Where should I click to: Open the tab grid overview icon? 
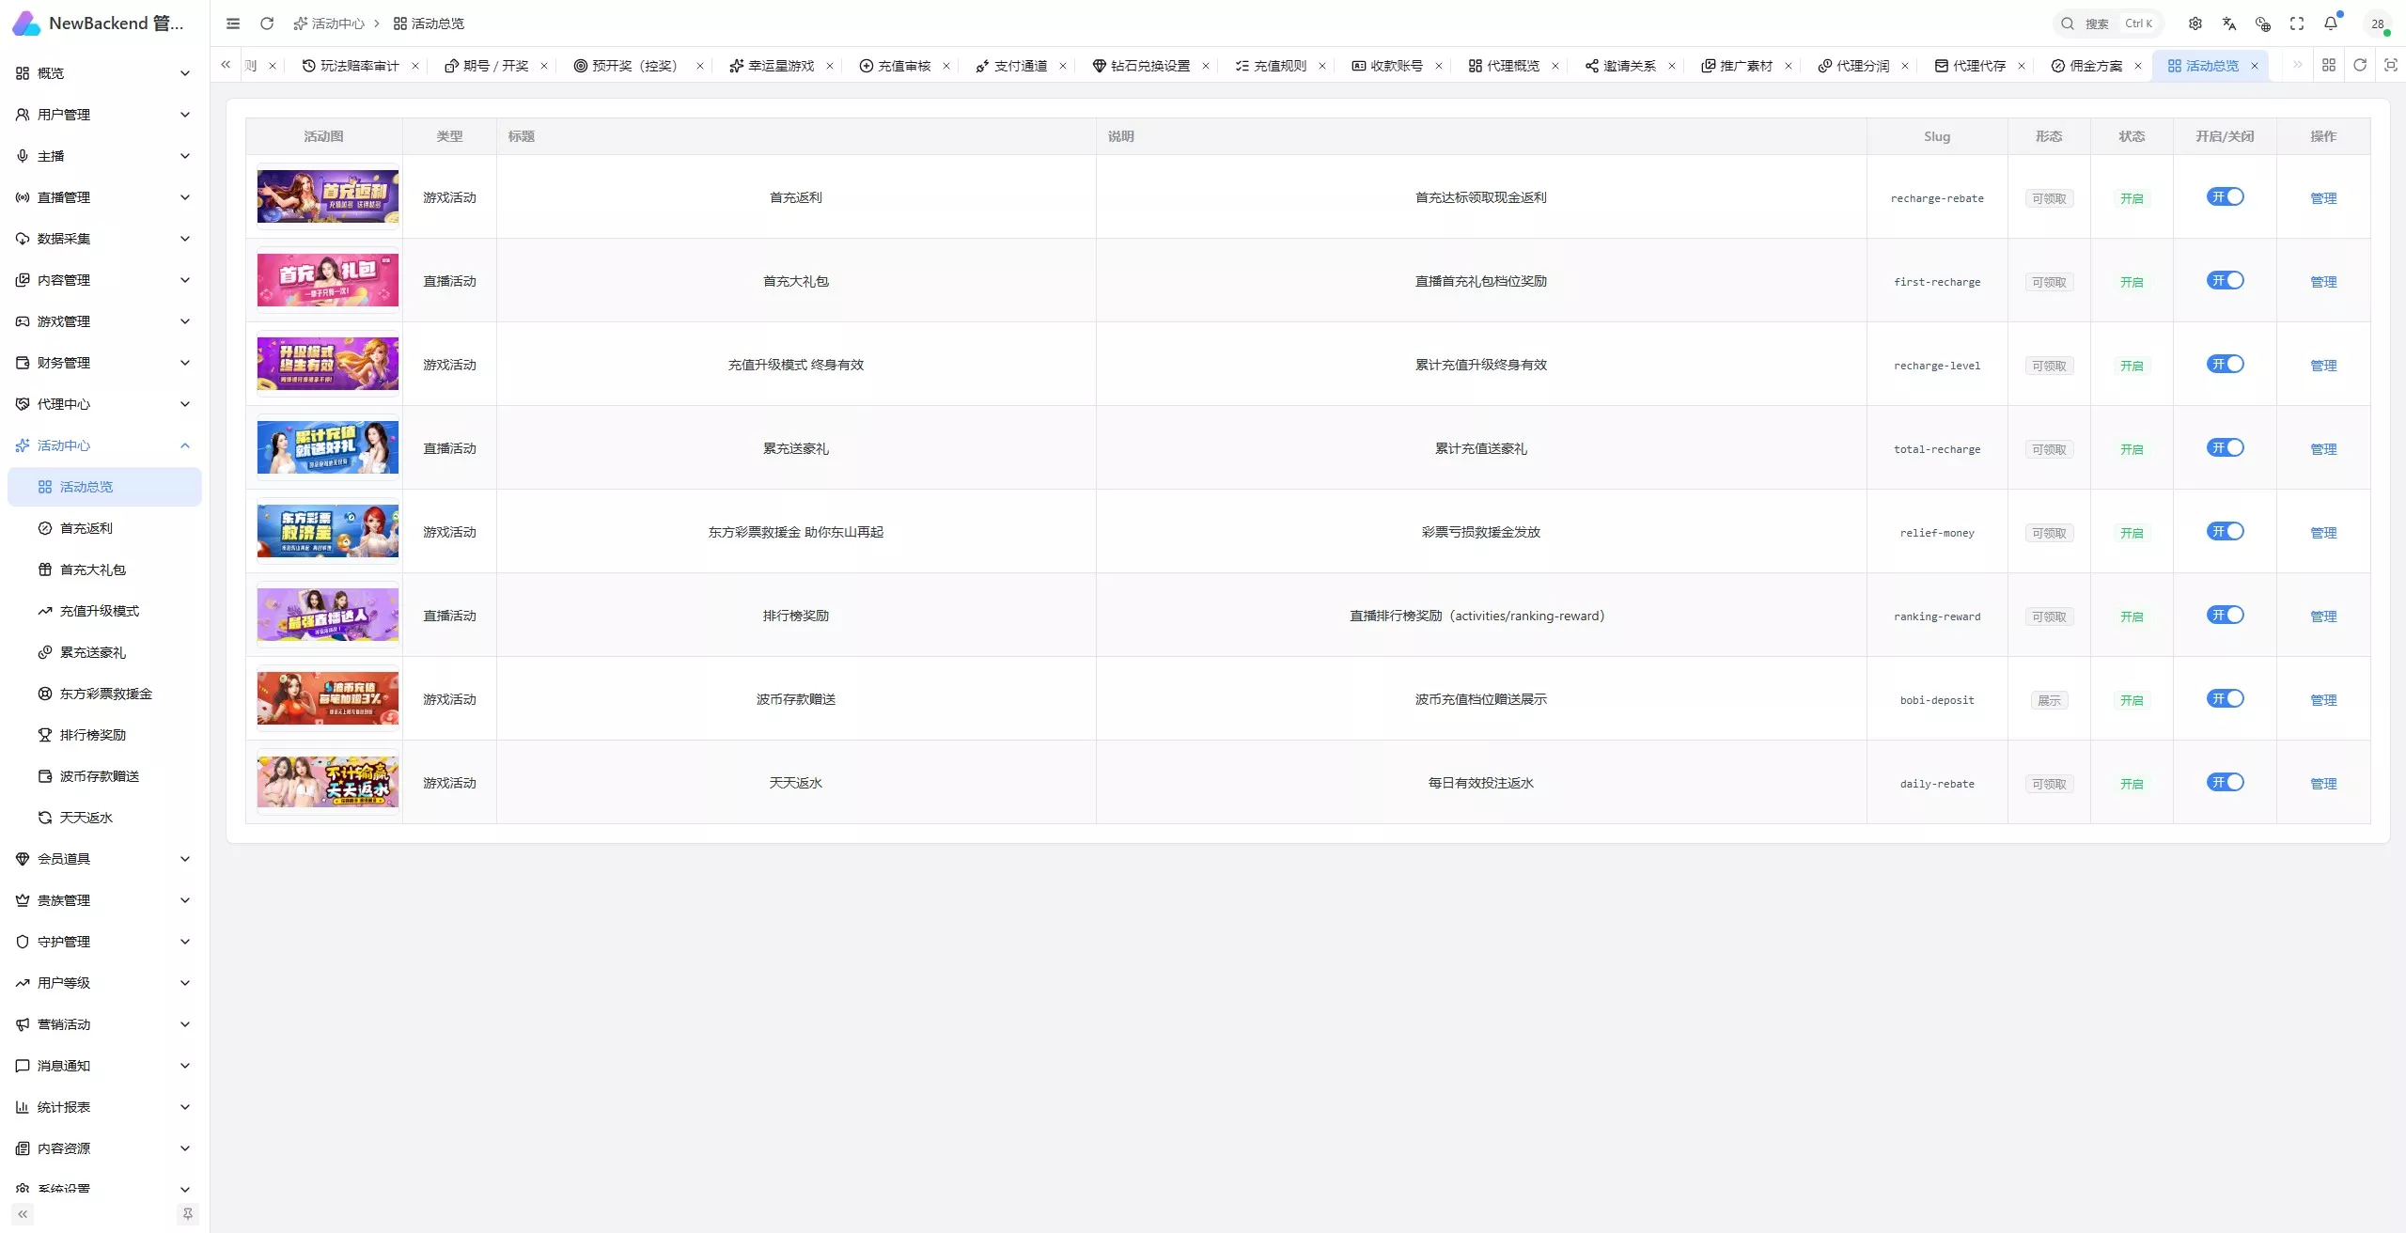pos(2329,65)
